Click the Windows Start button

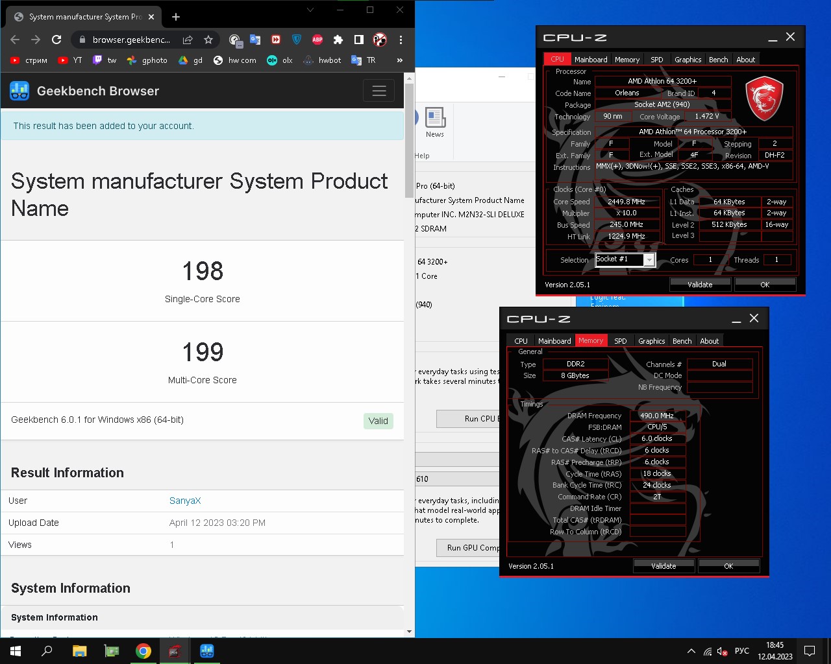(16, 651)
